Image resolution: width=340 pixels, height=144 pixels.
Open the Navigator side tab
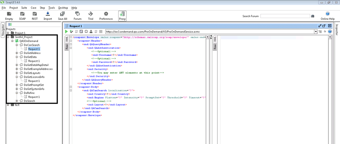pyautogui.click(x=3, y=30)
